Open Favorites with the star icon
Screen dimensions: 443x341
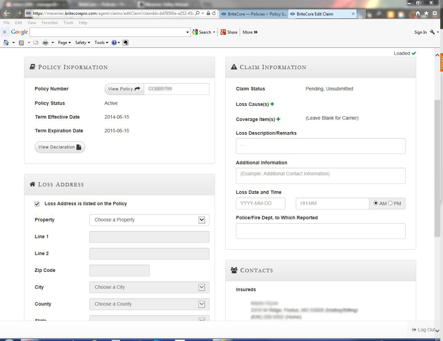[x=426, y=13]
